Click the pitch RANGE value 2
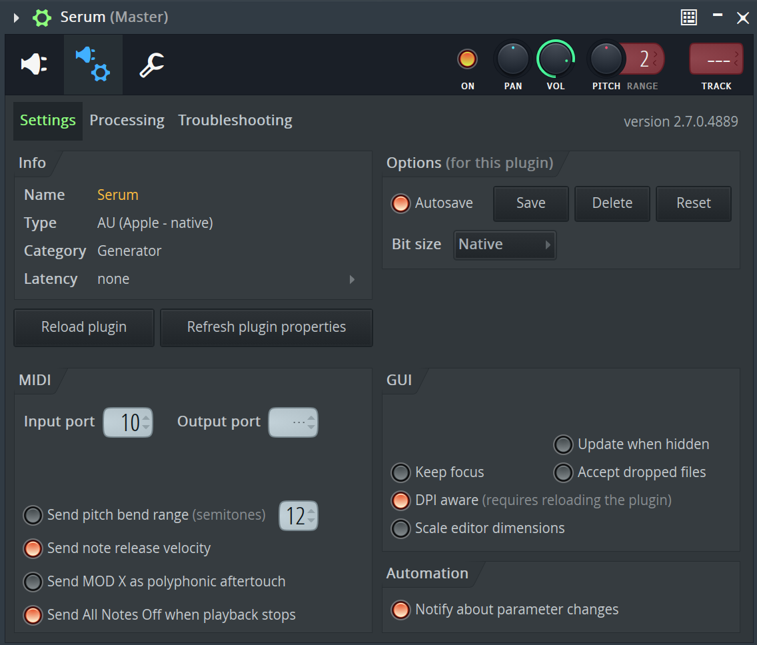The height and width of the screenshot is (645, 757). point(644,59)
